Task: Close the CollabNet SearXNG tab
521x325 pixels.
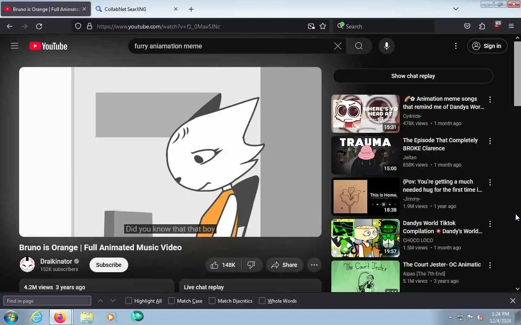Action: point(176,9)
